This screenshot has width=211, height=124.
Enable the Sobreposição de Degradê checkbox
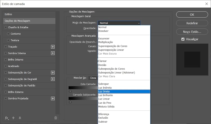[6, 79]
